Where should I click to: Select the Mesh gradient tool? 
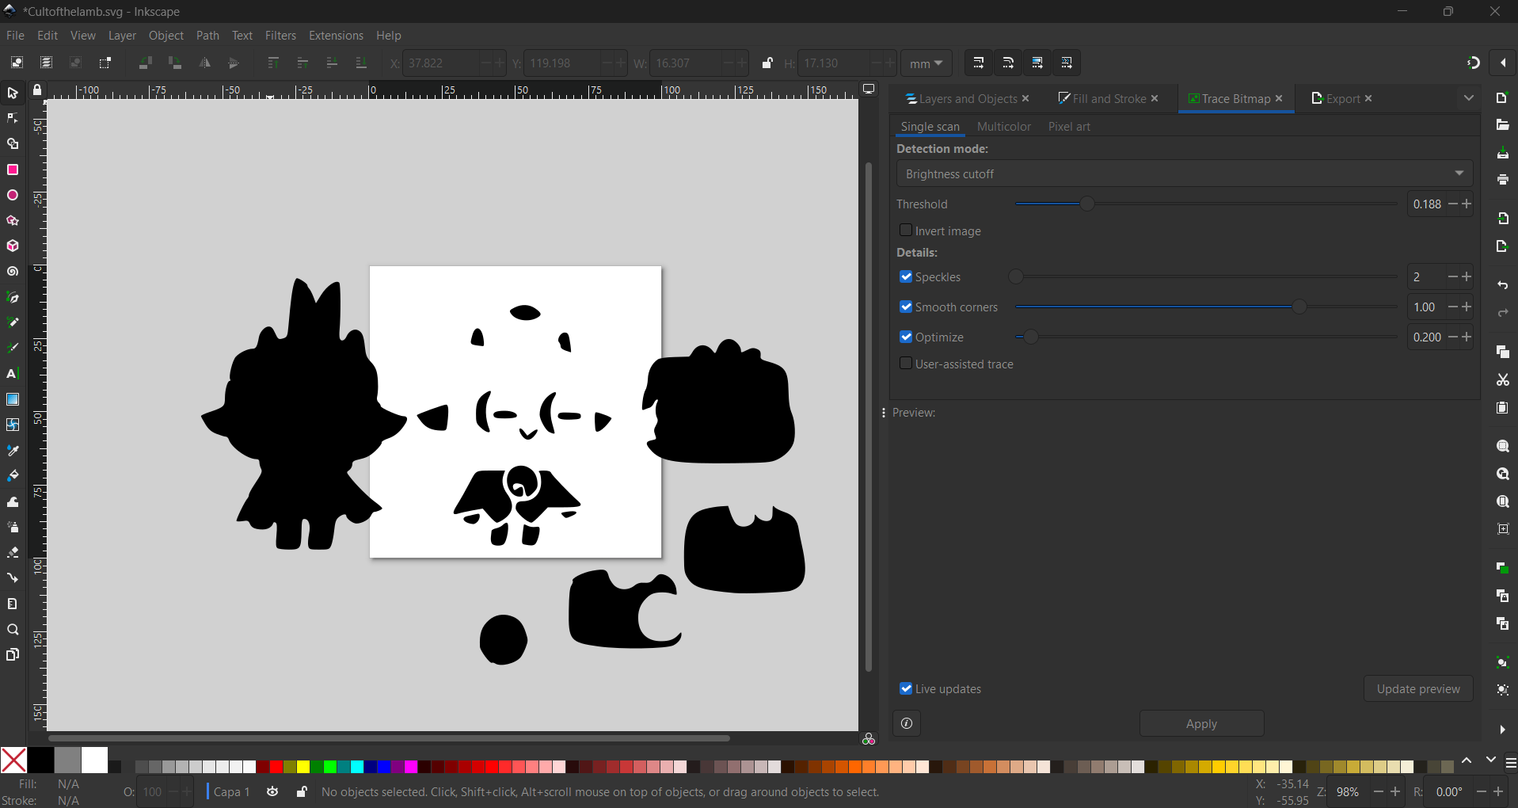(13, 425)
